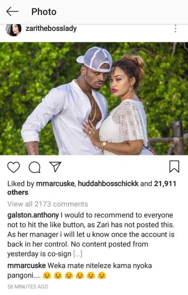View all 2173 comments
Viewport: 188px width, 295px height.
[x=47, y=204]
